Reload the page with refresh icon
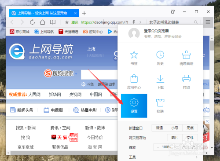Image resolution: width=220 pixels, height=161 pixels. pyautogui.click(x=32, y=22)
